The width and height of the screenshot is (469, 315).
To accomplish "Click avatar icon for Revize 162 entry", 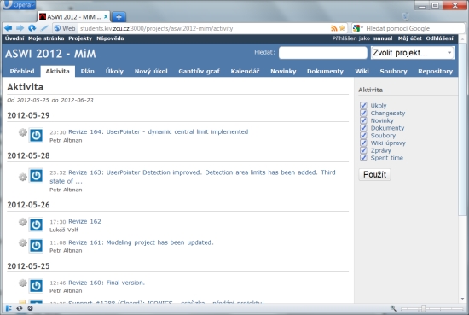I will (36, 225).
